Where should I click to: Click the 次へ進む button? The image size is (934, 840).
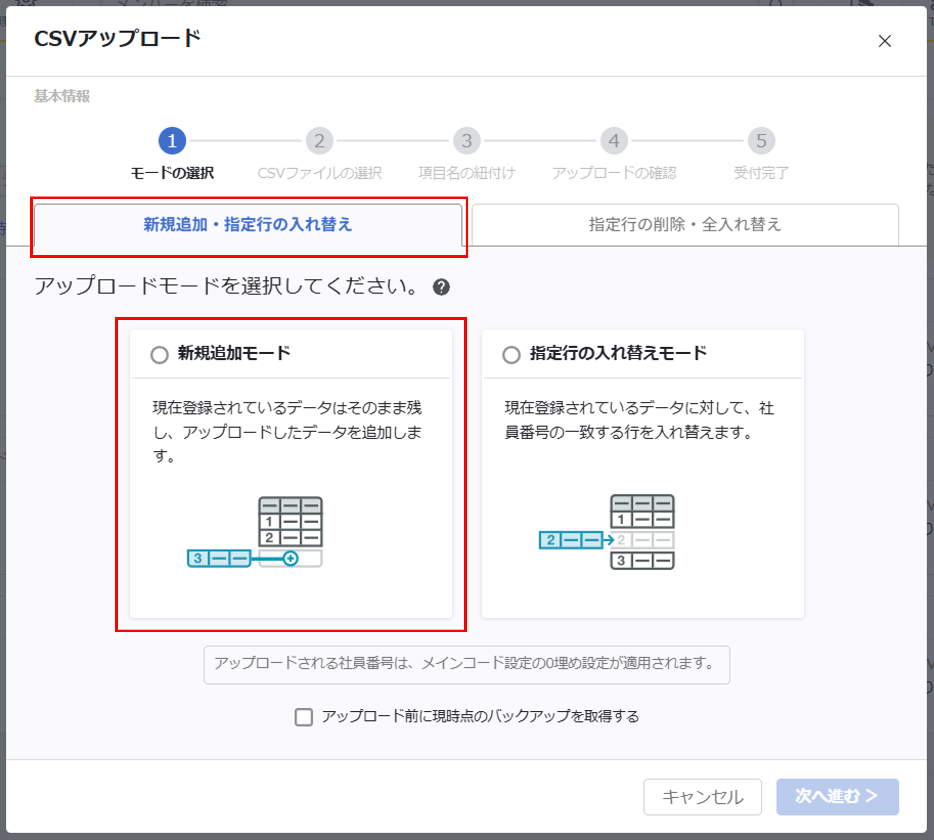coord(838,797)
